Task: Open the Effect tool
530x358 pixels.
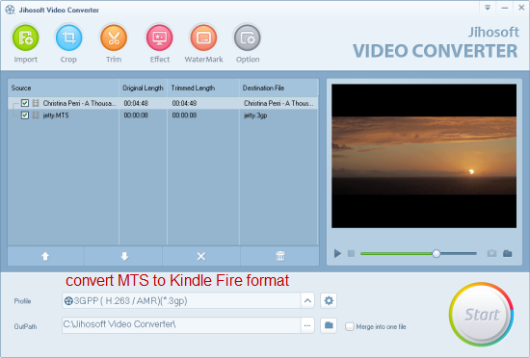Action: [x=160, y=38]
